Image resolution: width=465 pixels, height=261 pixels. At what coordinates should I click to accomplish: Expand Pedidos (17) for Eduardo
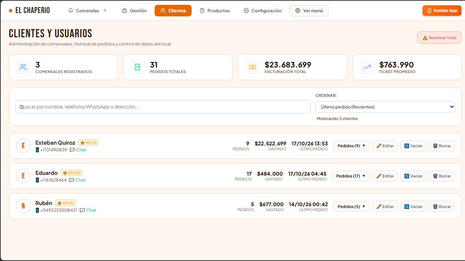coord(350,176)
